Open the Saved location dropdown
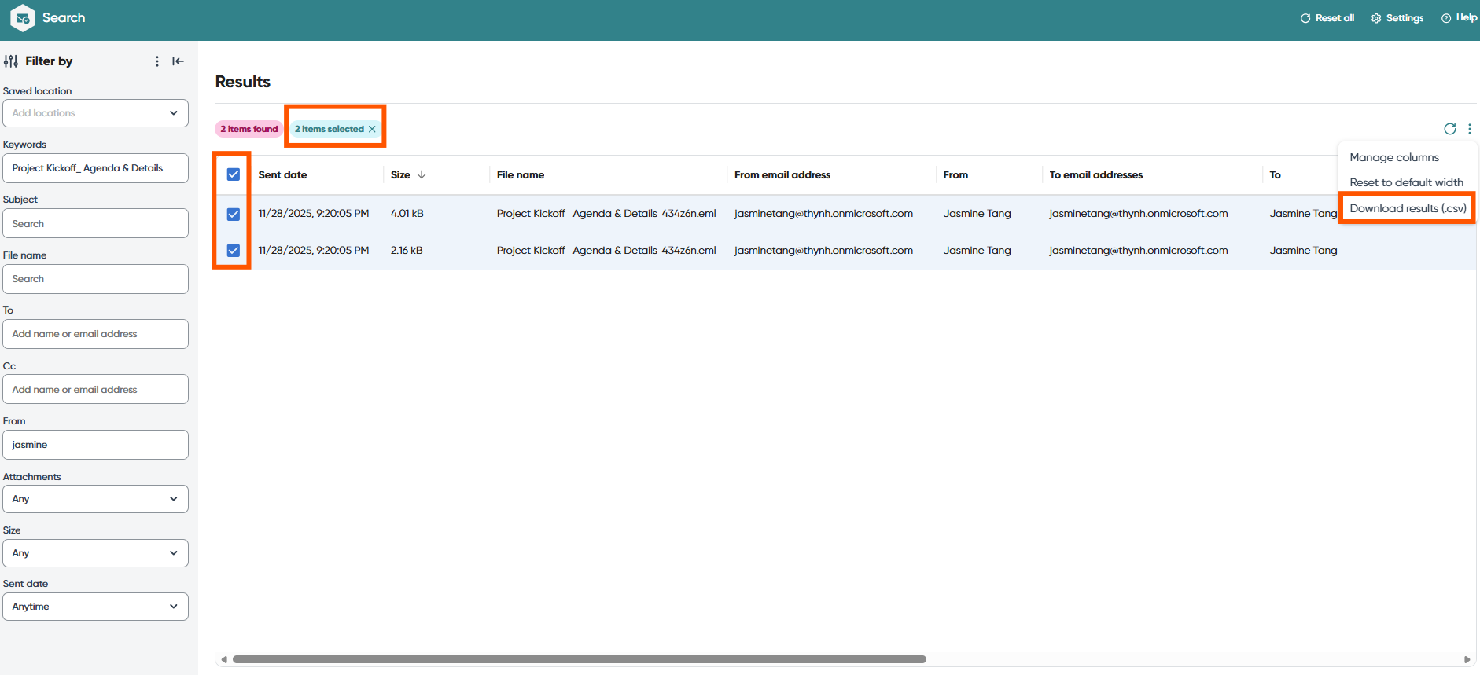This screenshot has width=1480, height=675. [95, 113]
